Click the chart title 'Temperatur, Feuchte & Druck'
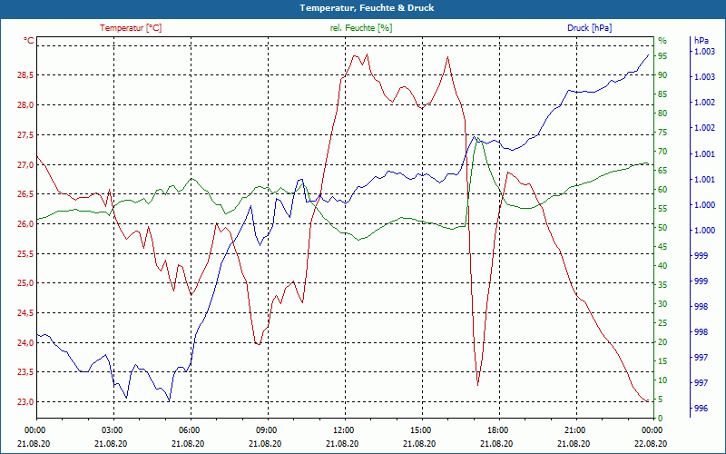726x454 pixels. (x=367, y=8)
